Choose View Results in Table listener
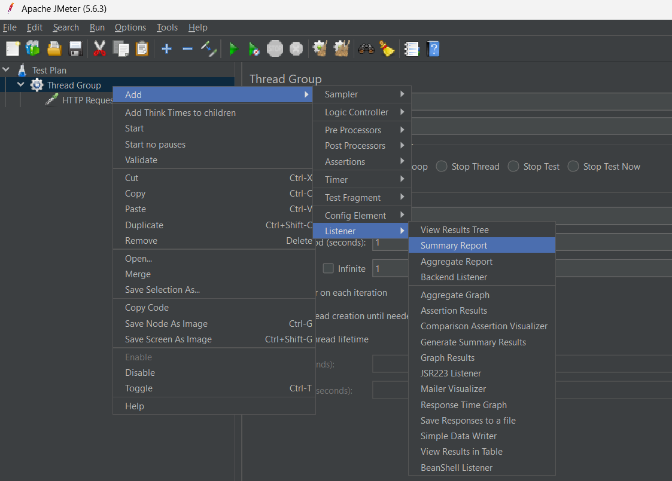 (x=482, y=452)
